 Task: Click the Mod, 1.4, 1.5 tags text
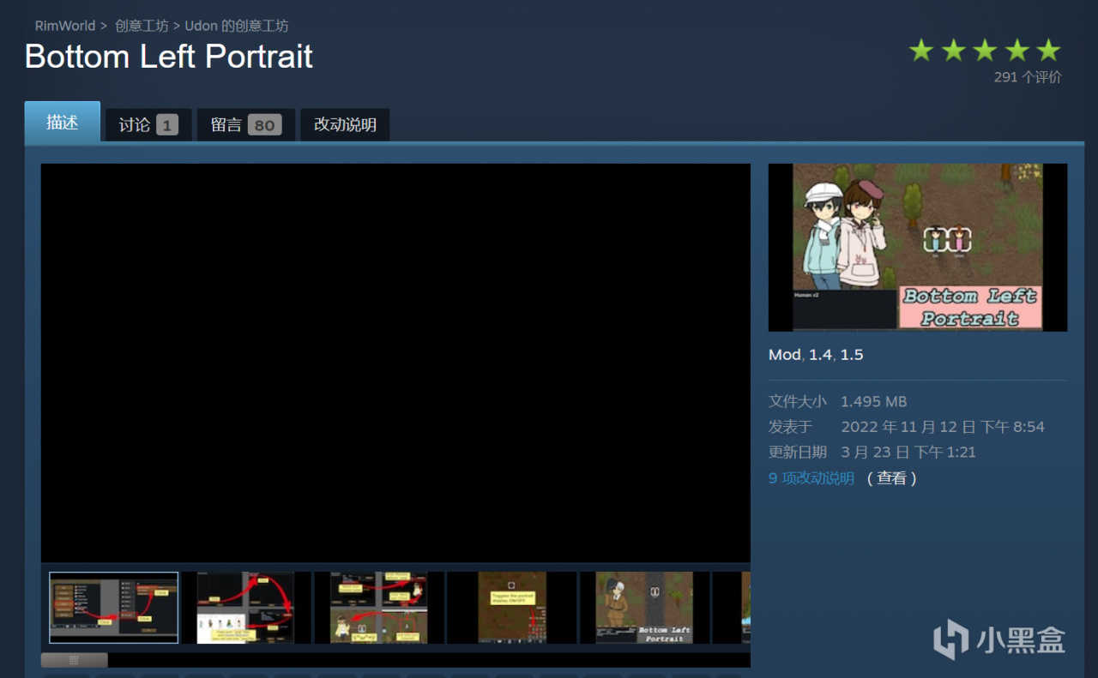816,355
